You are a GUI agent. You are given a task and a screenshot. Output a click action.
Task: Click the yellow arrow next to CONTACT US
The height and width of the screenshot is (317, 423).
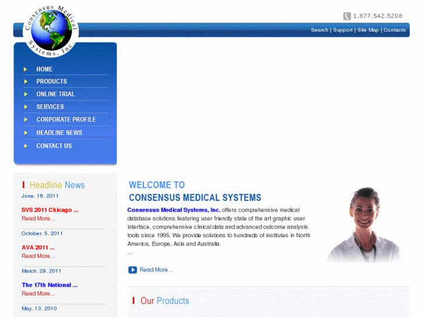(x=26, y=146)
